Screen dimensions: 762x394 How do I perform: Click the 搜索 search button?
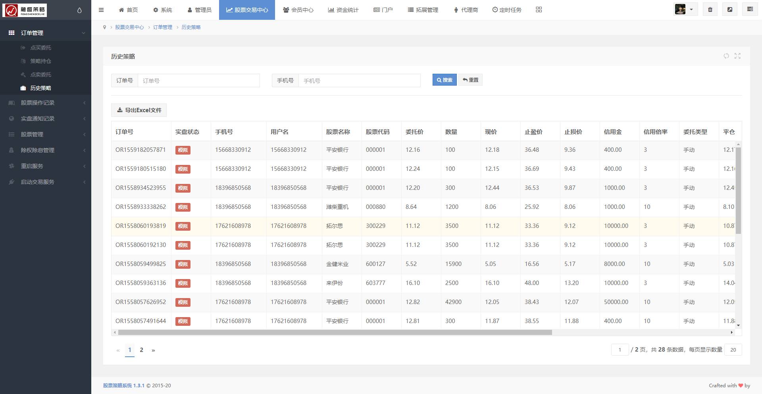(x=444, y=80)
